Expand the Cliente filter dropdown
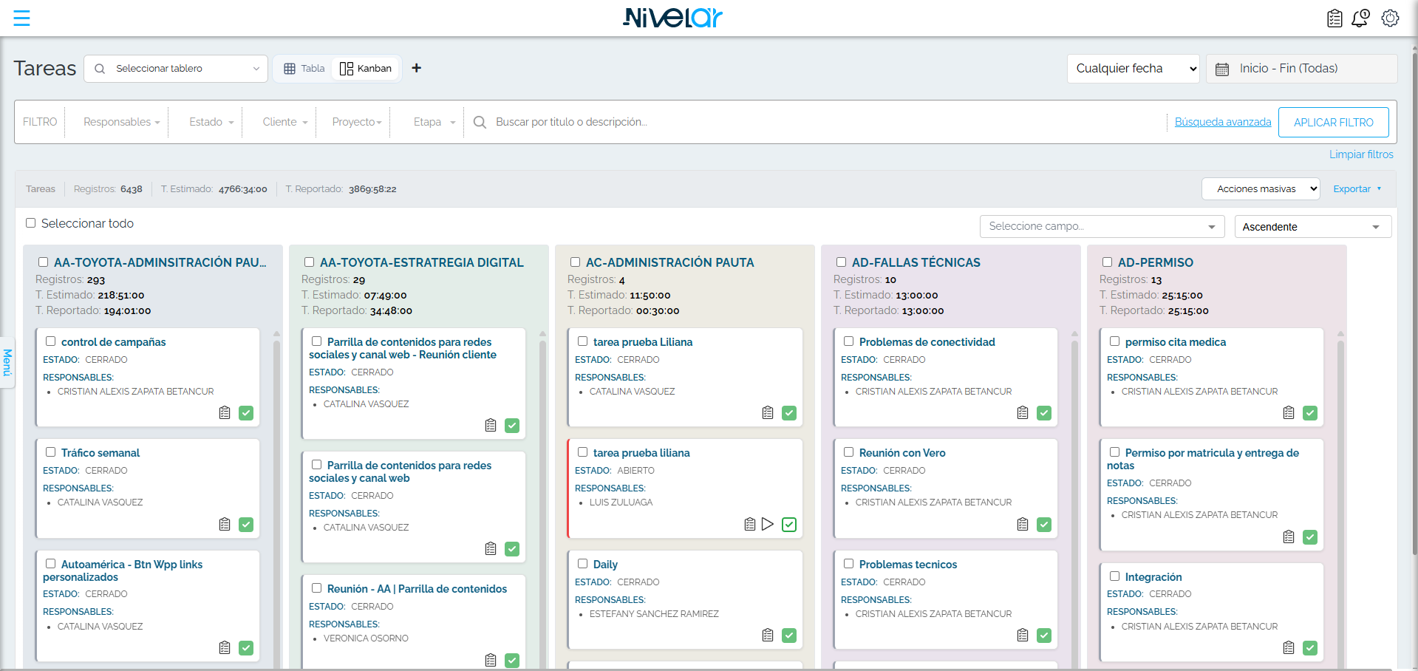1418x671 pixels. (x=285, y=122)
